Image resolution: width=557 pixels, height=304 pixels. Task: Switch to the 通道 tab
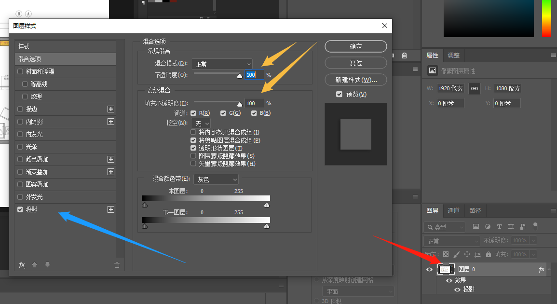453,211
